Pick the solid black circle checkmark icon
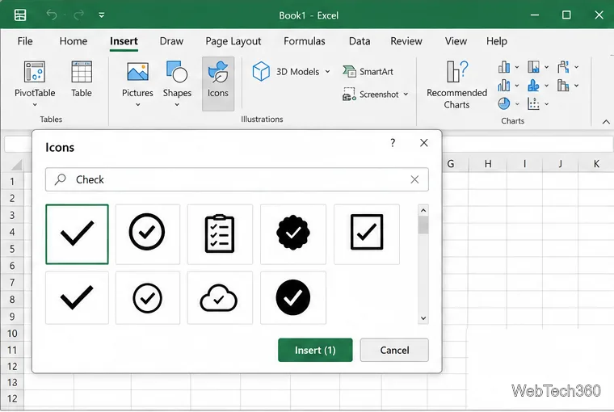The width and height of the screenshot is (614, 412). click(293, 297)
